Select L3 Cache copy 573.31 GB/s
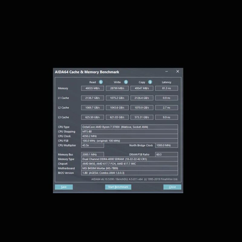This screenshot has height=242, width=242. point(142,117)
